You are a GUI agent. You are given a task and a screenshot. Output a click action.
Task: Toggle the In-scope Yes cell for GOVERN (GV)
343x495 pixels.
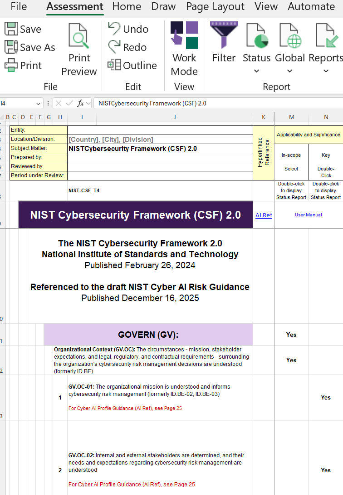[x=291, y=335]
